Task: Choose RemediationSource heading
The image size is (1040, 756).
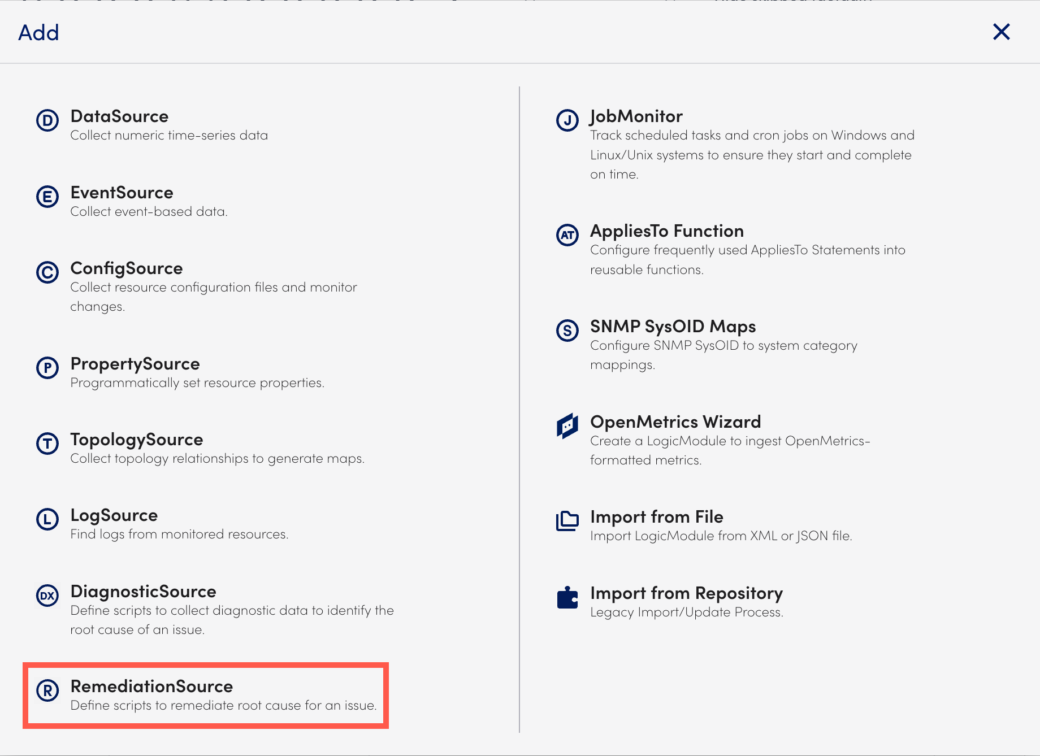Action: point(151,687)
